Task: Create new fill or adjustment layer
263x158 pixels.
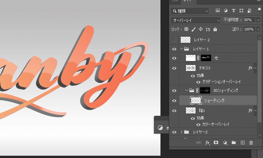Action: click(x=225, y=143)
